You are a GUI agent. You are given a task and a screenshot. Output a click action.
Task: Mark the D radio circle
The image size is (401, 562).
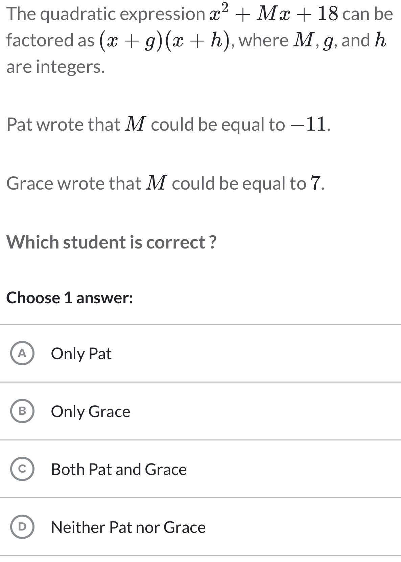[x=22, y=527]
